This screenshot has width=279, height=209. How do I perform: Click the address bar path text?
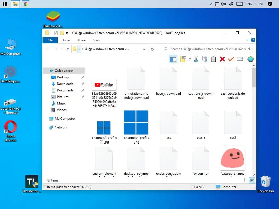(105, 49)
